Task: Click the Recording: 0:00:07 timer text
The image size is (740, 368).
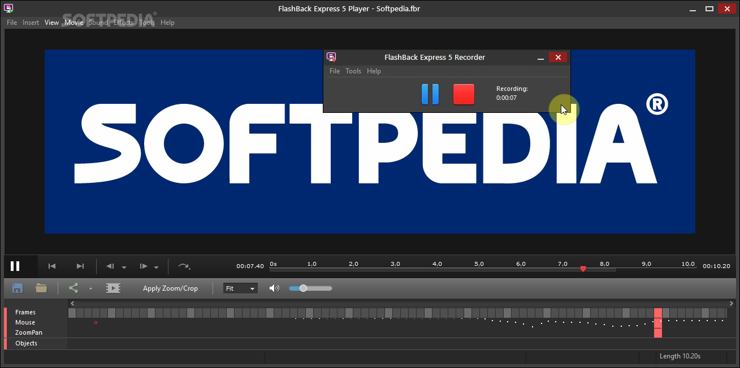Action: pos(512,93)
